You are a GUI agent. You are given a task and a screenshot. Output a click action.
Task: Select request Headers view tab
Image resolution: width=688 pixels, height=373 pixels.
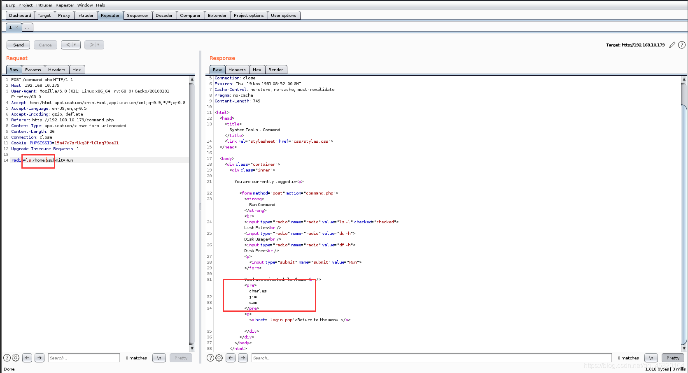(57, 70)
